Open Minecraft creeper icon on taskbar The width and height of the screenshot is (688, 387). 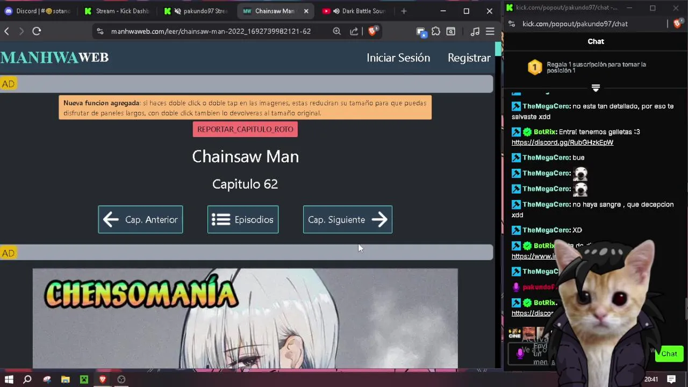click(x=84, y=379)
